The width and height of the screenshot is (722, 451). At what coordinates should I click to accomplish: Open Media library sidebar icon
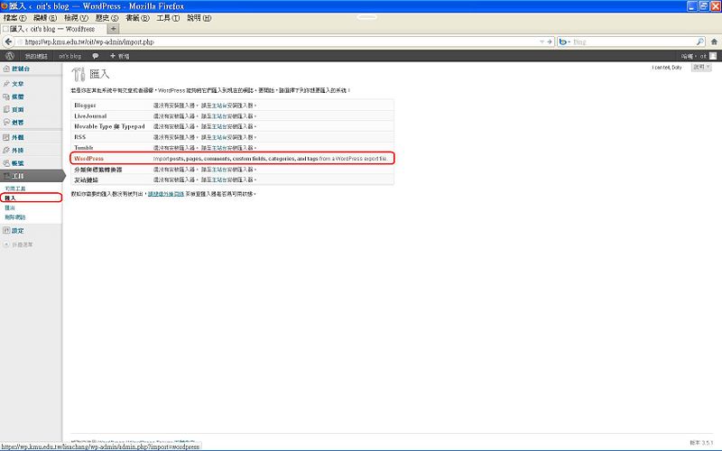coord(6,97)
